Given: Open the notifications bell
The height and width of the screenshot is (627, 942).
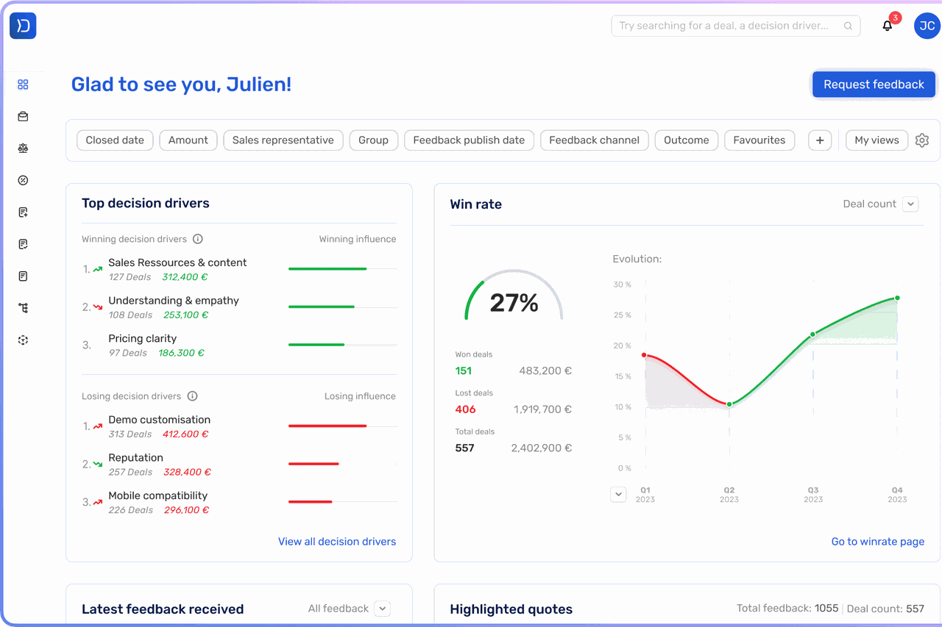Looking at the screenshot, I should pyautogui.click(x=888, y=26).
